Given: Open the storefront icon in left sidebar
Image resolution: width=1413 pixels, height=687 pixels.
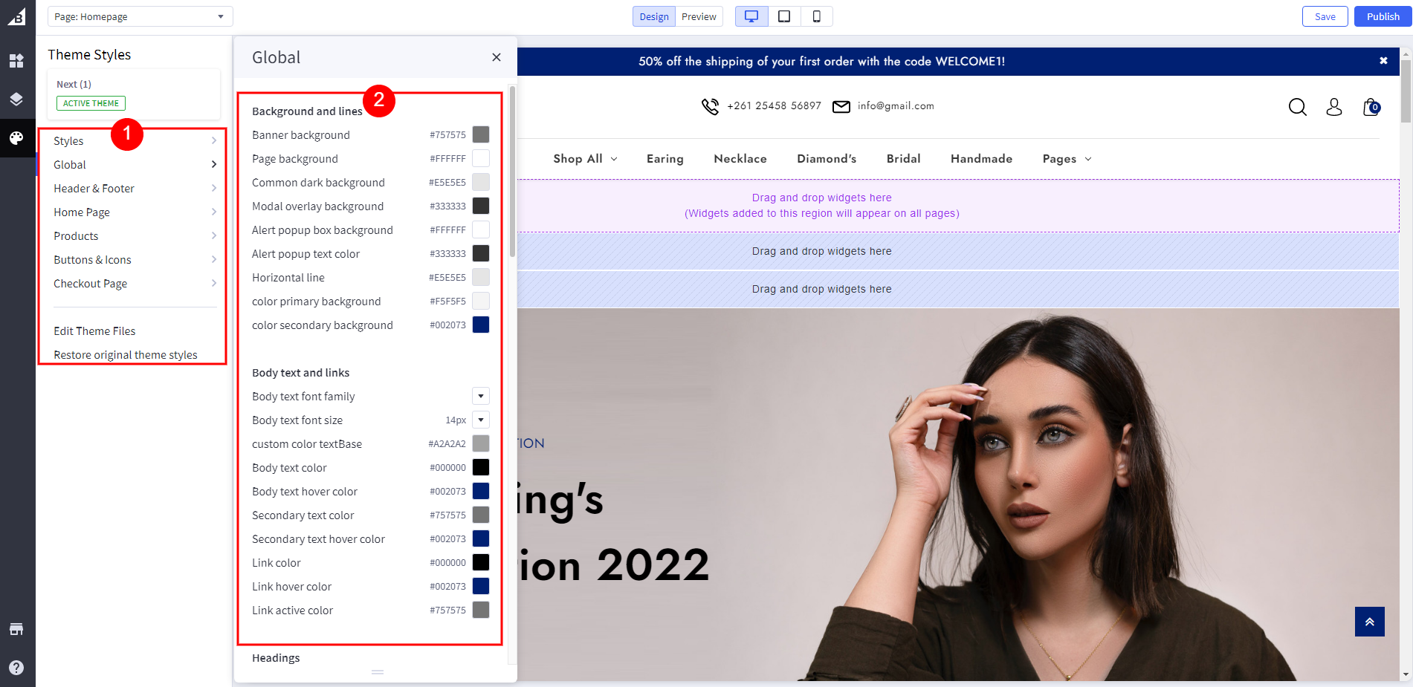Looking at the screenshot, I should pyautogui.click(x=16, y=629).
